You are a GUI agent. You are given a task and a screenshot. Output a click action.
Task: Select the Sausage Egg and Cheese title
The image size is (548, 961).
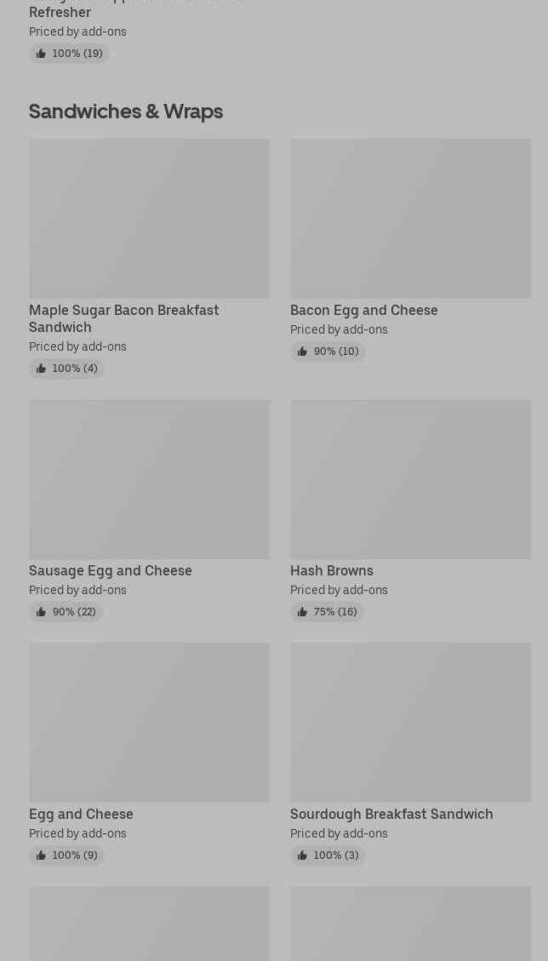pos(110,570)
